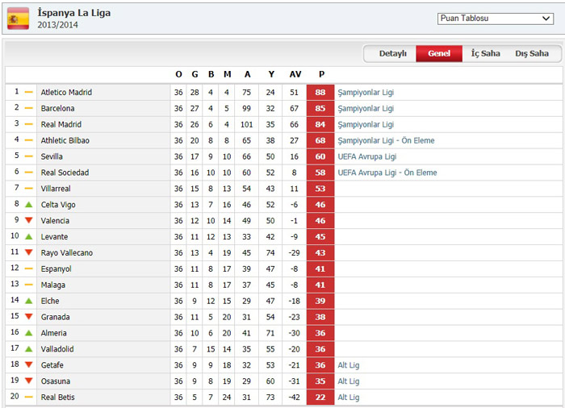This screenshot has width=565, height=408.
Task: Open the Barcelona team link
Action: pyautogui.click(x=57, y=109)
